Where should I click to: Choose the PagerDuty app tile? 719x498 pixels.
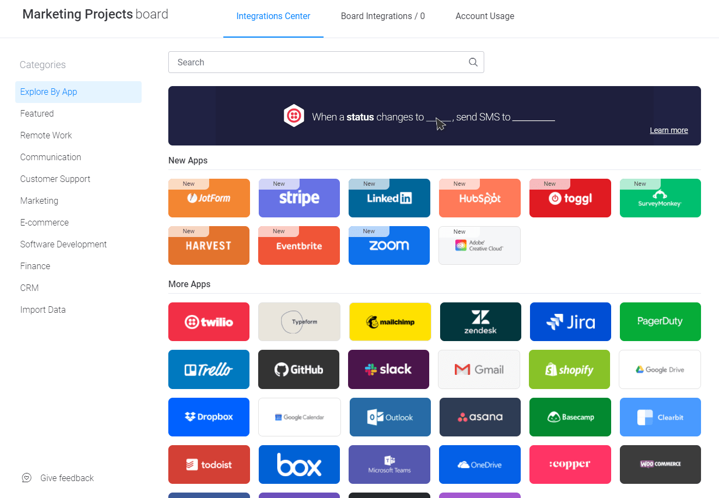660,321
